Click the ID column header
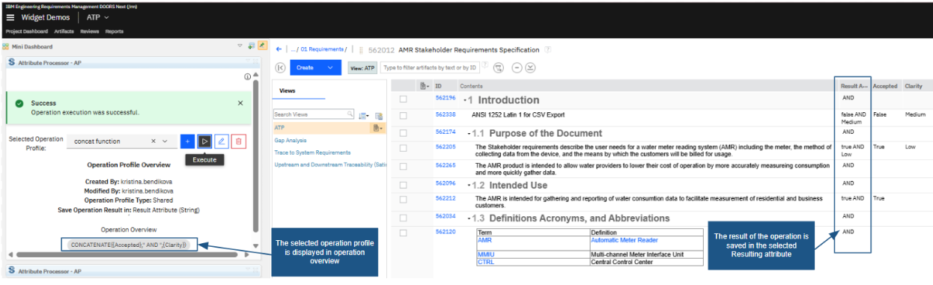This screenshot has width=933, height=285. click(x=439, y=86)
